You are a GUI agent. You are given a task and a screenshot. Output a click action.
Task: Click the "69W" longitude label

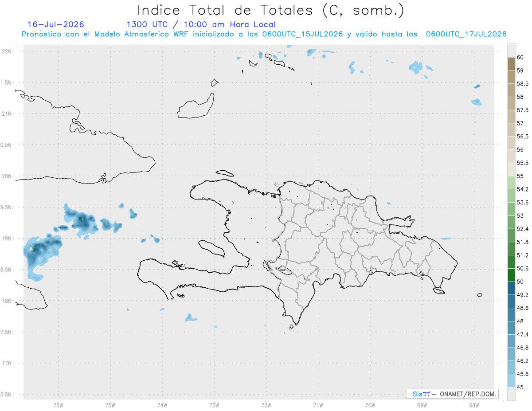pos(422,405)
